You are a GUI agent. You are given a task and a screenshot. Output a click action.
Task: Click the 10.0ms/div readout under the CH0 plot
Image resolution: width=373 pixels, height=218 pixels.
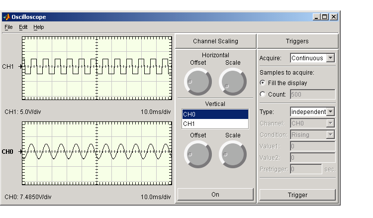click(x=156, y=197)
